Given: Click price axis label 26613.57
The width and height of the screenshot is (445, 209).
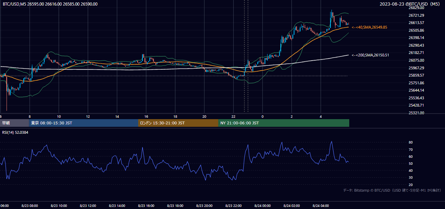Looking at the screenshot, I should [416, 23].
